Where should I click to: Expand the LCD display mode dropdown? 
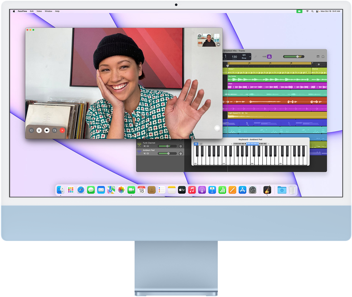point(249,57)
